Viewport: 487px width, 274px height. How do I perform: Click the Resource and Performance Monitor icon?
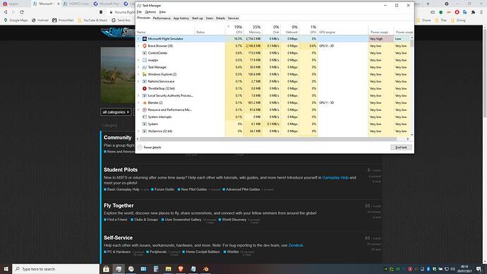145,110
